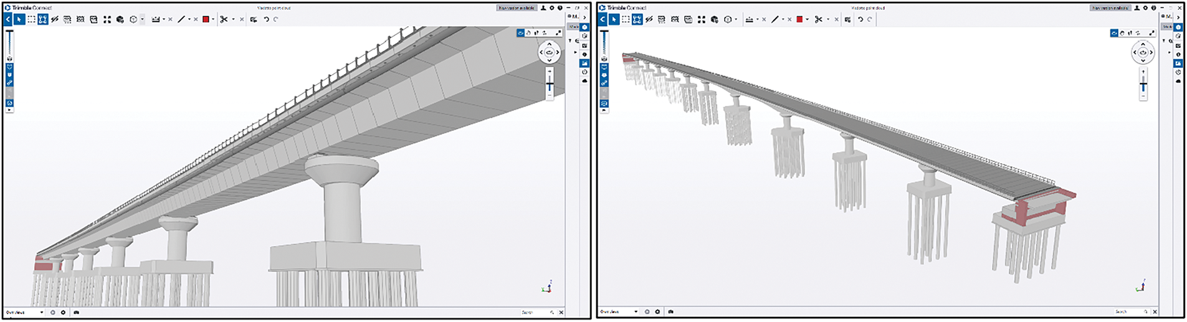Click the measurement tool icon in left window

tap(156, 19)
